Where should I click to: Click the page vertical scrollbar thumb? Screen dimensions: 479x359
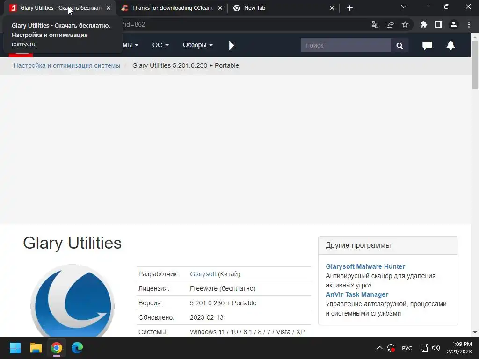pos(475,65)
